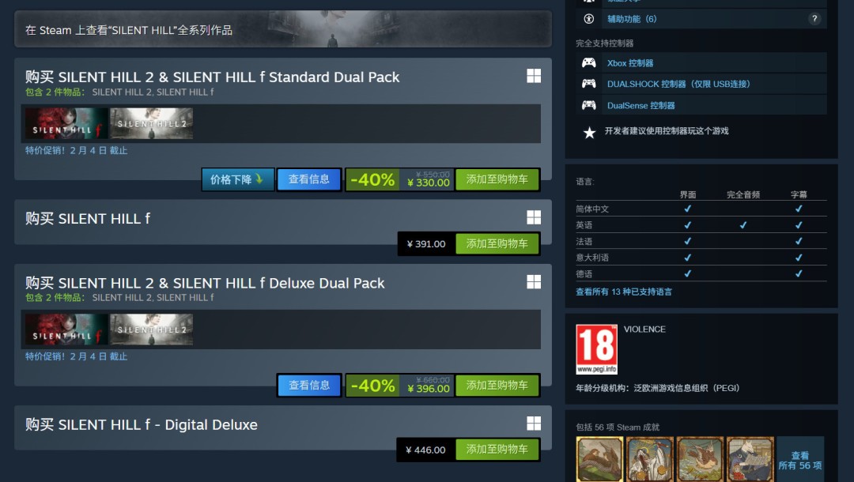Screen dimensions: 854x482
Task: Open the 辅助功能 (6) accessibility link
Action: coord(632,19)
